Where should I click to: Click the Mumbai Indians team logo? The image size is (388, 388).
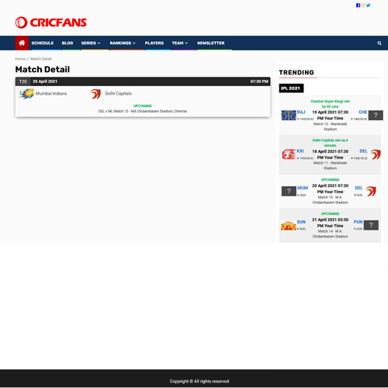[x=26, y=94]
